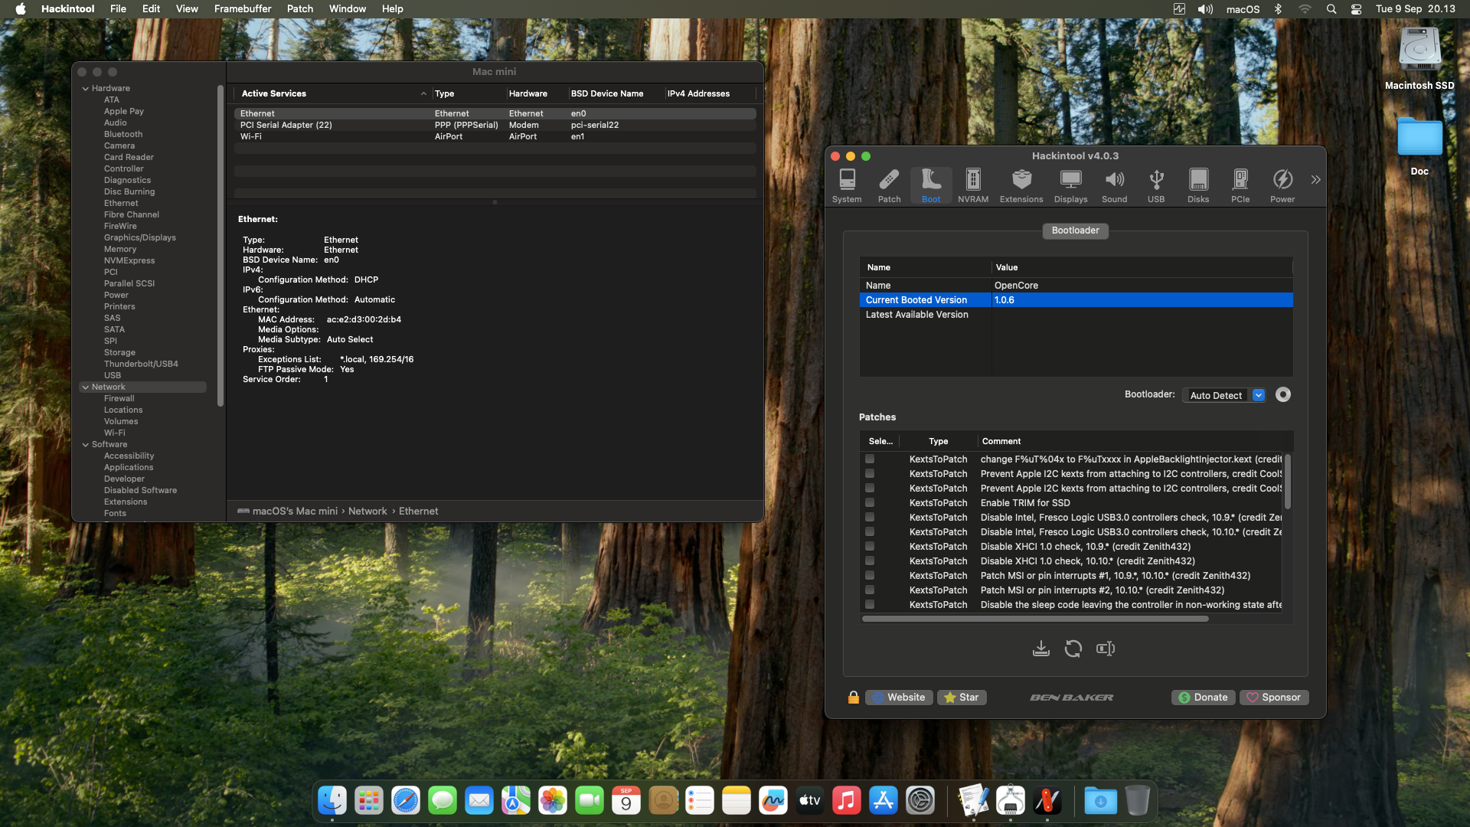The image size is (1470, 827).
Task: Open Control Center in menu bar
Action: tap(1356, 9)
